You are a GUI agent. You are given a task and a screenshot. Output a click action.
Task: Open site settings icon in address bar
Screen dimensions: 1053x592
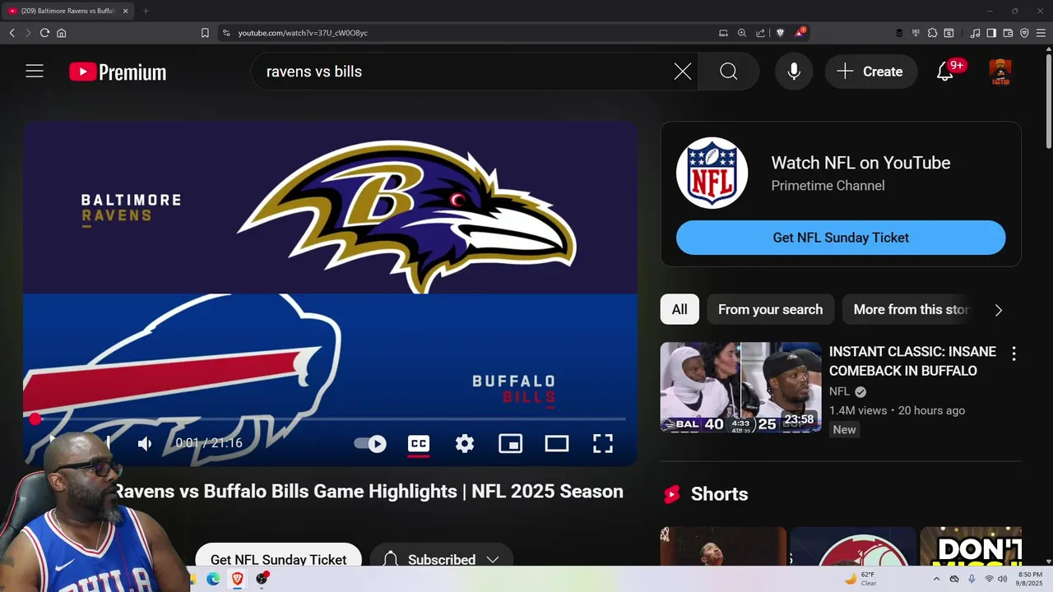226,33
